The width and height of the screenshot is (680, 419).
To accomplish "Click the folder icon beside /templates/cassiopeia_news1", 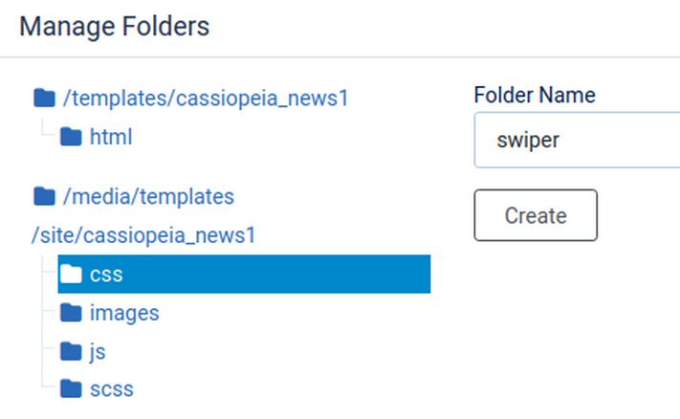I will pyautogui.click(x=44, y=98).
